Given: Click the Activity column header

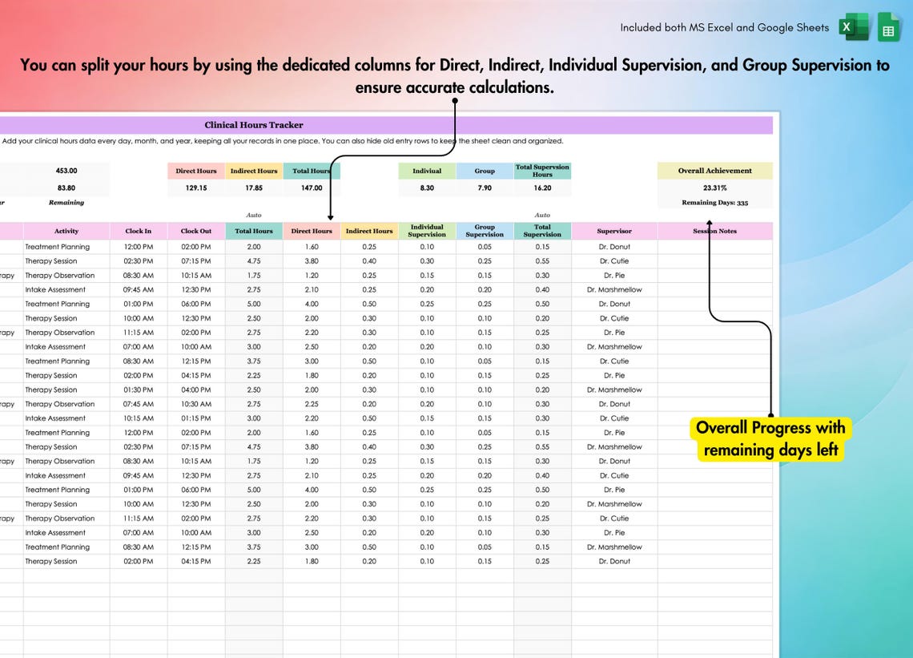Looking at the screenshot, I should (66, 231).
